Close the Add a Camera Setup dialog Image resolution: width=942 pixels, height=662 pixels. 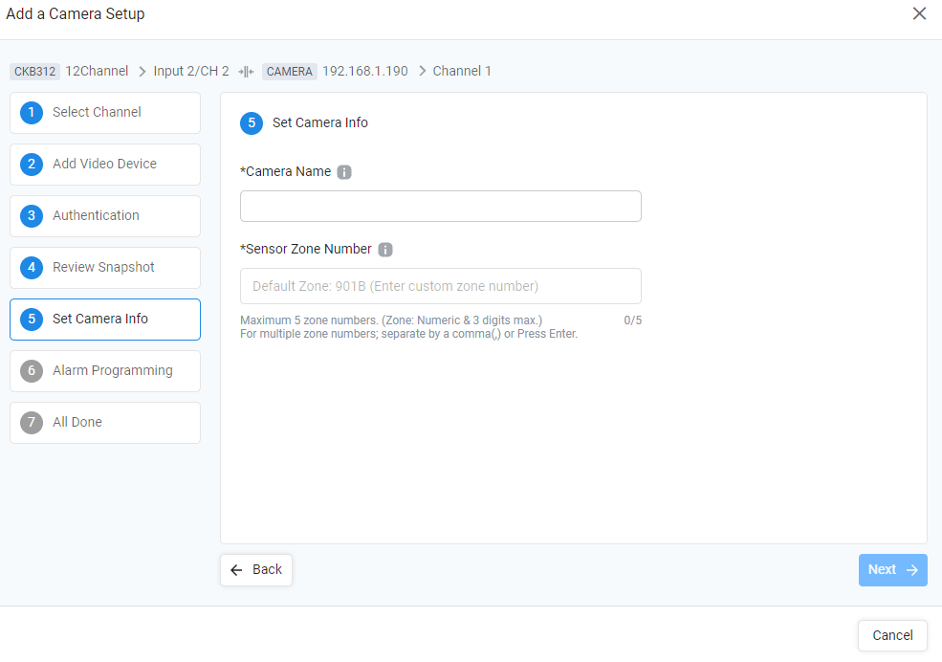(x=919, y=13)
